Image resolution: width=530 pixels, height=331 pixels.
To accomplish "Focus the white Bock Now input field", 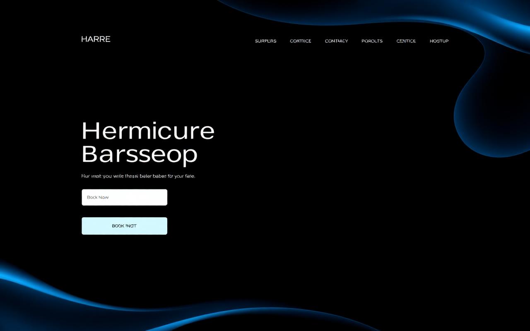I will (124, 197).
